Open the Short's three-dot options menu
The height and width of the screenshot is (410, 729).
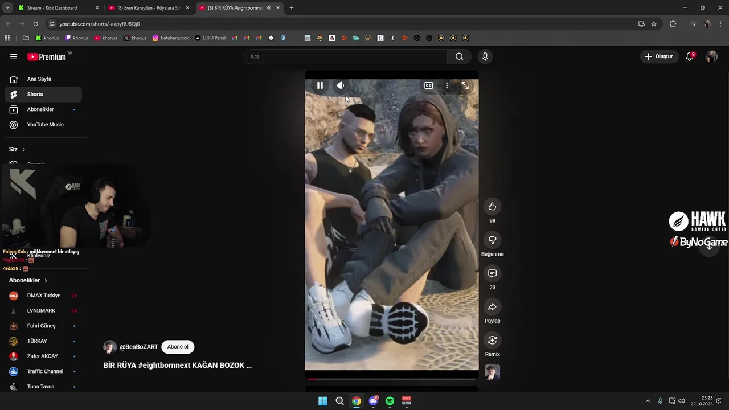pyautogui.click(x=447, y=85)
